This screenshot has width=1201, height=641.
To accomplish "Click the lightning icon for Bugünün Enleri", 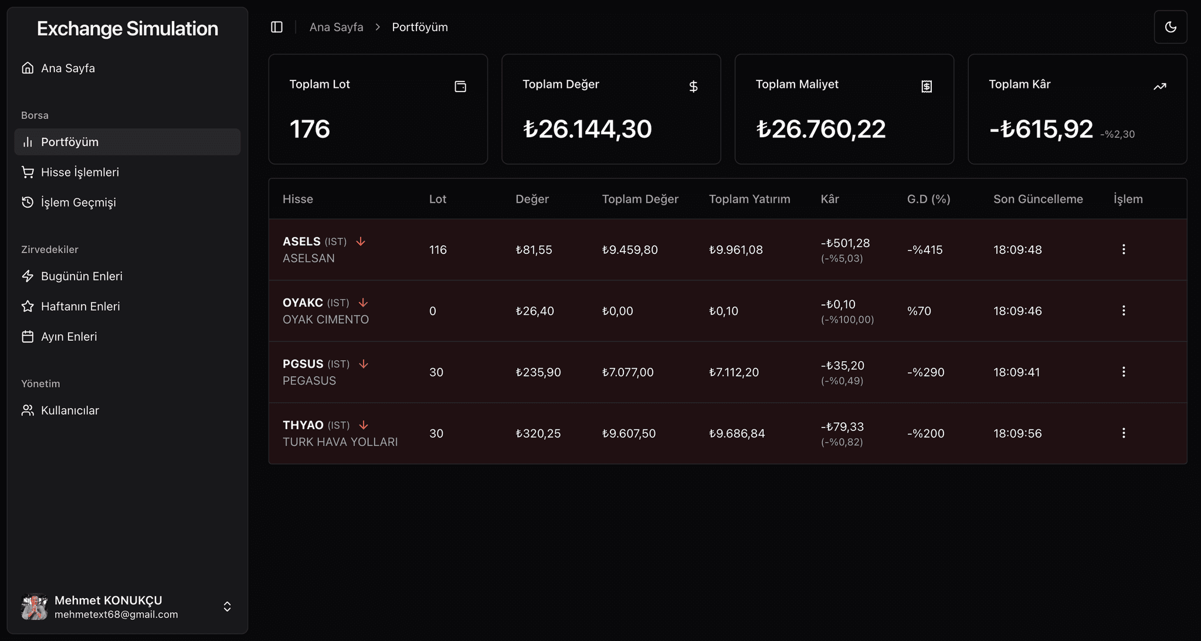I will (x=28, y=276).
